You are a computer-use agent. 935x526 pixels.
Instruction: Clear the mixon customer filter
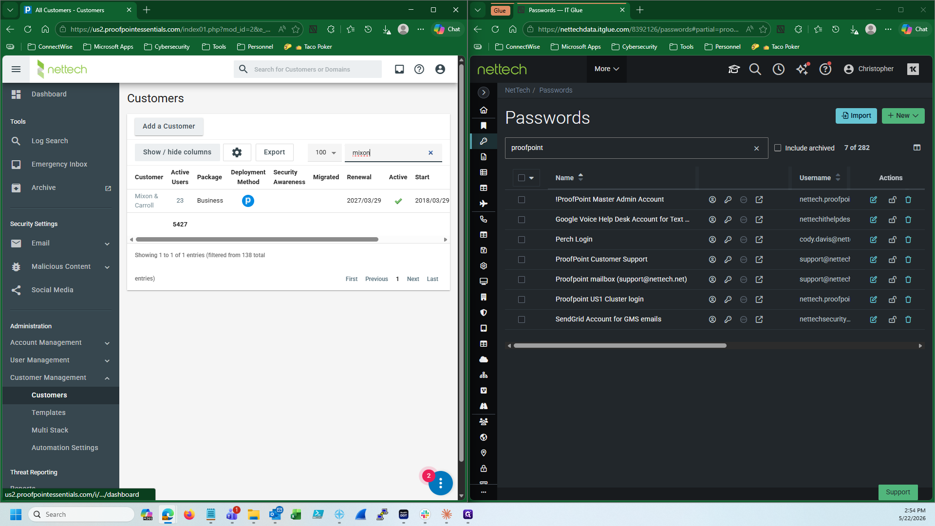(x=430, y=153)
